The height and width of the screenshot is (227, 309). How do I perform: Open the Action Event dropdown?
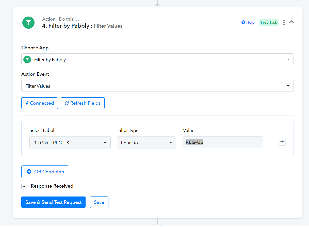tap(157, 86)
